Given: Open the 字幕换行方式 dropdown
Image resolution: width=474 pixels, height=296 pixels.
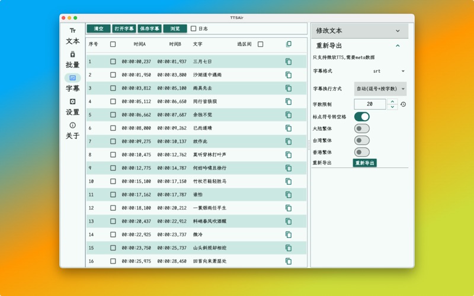Looking at the screenshot, I should (380, 89).
